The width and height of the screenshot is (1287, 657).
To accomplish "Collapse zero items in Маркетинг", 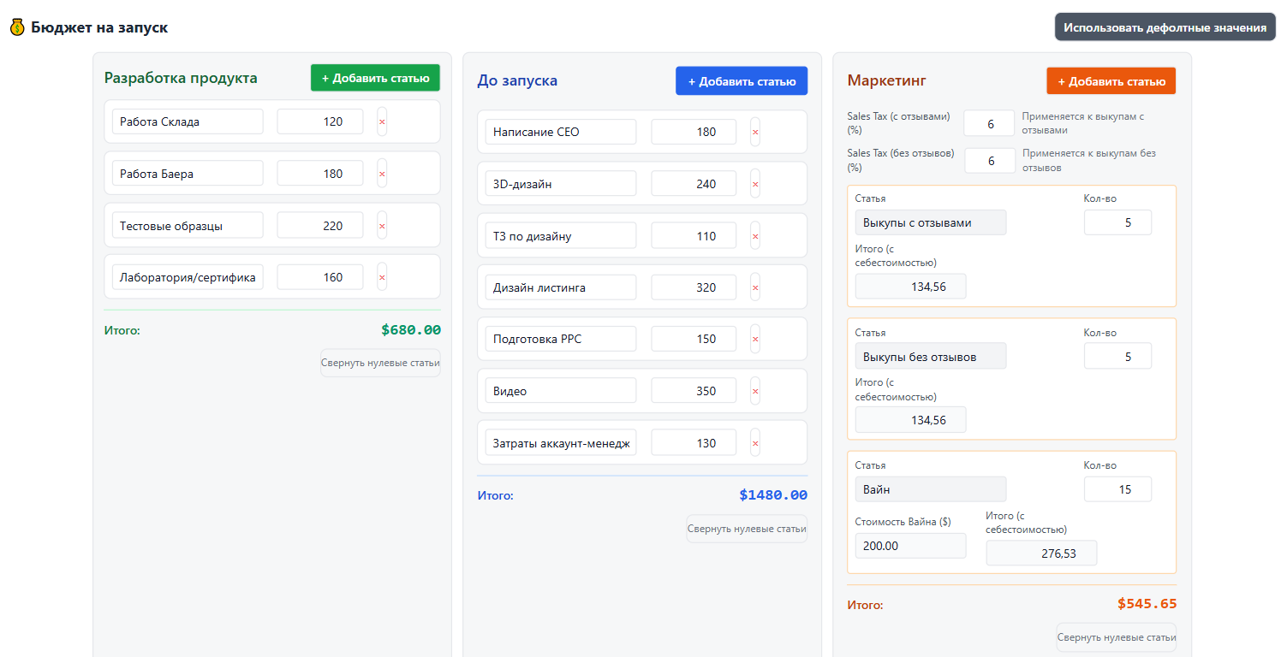I will click(1116, 637).
